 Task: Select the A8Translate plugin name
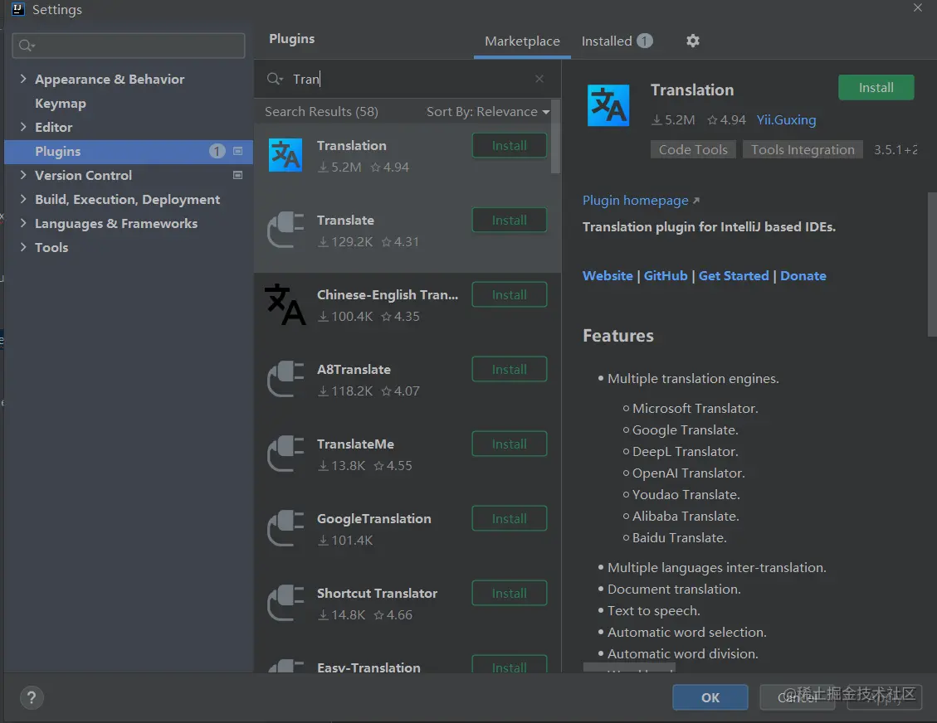pyautogui.click(x=354, y=370)
